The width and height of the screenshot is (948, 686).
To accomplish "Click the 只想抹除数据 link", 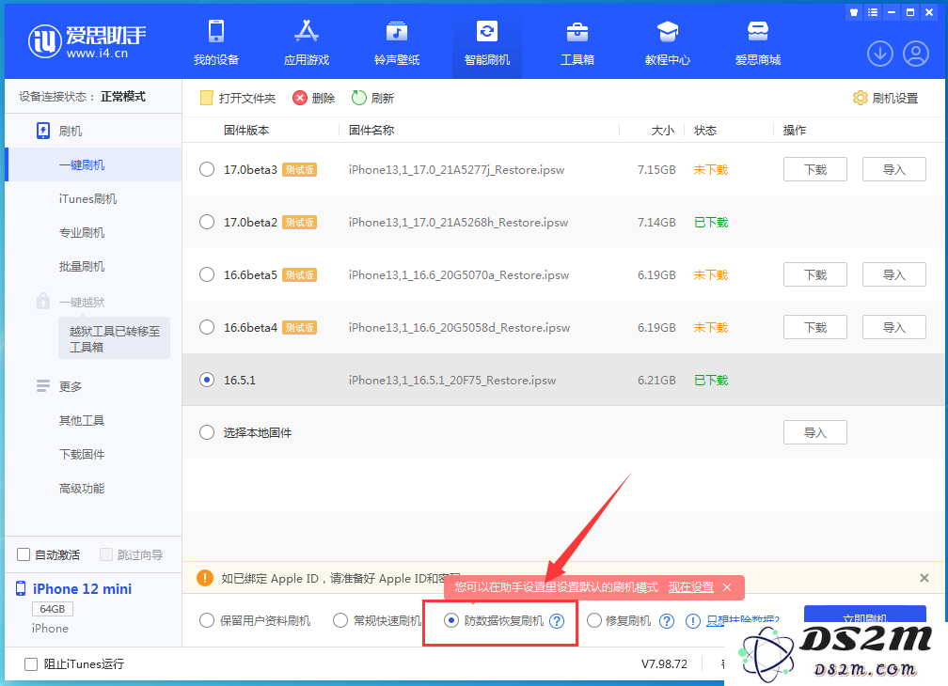I will coord(744,620).
